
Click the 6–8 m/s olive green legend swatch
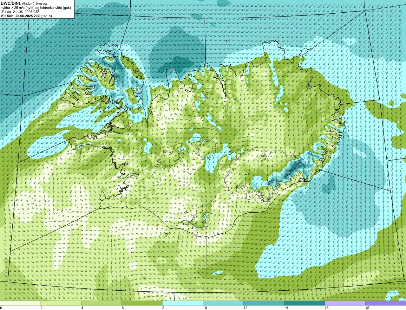[142, 303]
